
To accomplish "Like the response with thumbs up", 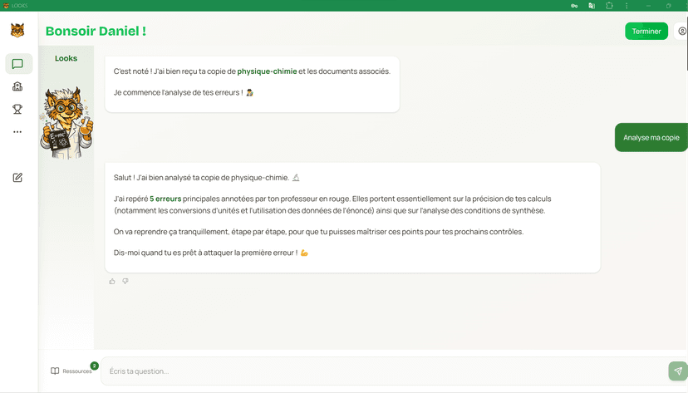I will 112,282.
